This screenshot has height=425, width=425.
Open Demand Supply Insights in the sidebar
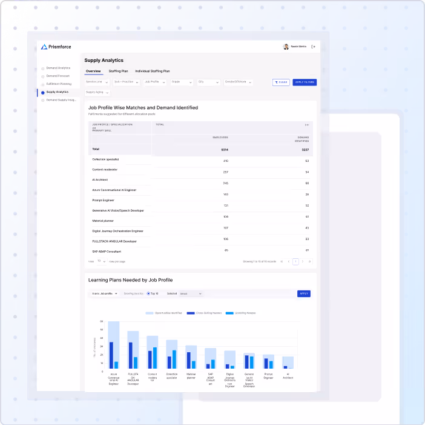61,100
